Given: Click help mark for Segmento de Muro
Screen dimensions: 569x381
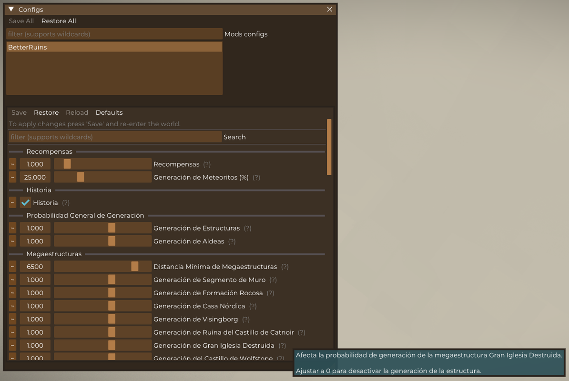Looking at the screenshot, I should pyautogui.click(x=273, y=280).
